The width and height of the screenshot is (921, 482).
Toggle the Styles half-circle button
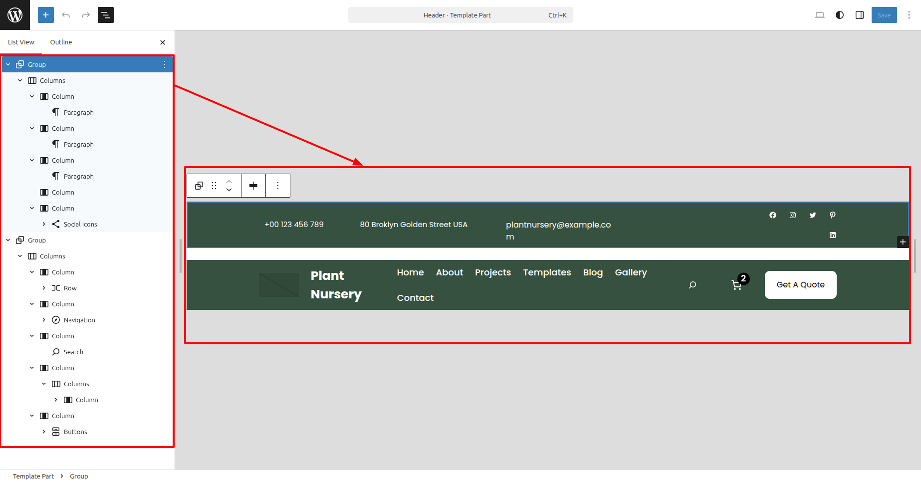840,15
